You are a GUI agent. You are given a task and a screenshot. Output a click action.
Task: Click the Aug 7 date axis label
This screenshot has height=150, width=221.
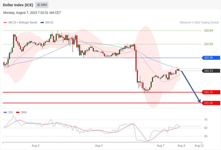[x=161, y=146]
